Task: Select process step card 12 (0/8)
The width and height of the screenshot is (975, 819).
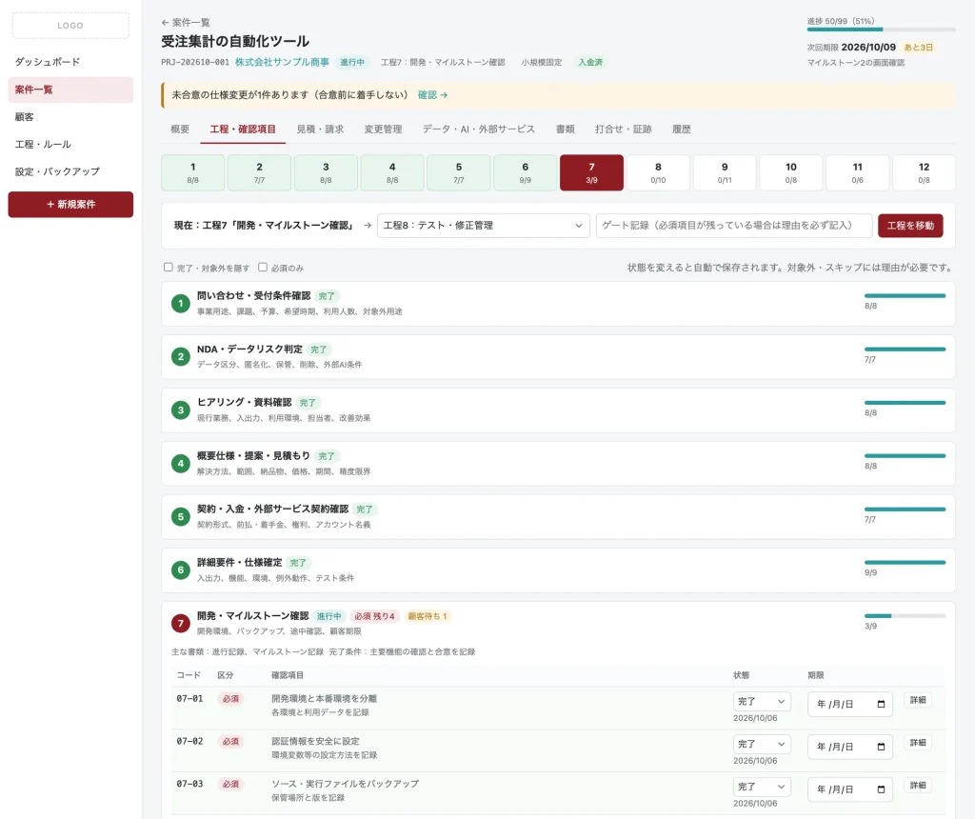Action: pos(924,173)
